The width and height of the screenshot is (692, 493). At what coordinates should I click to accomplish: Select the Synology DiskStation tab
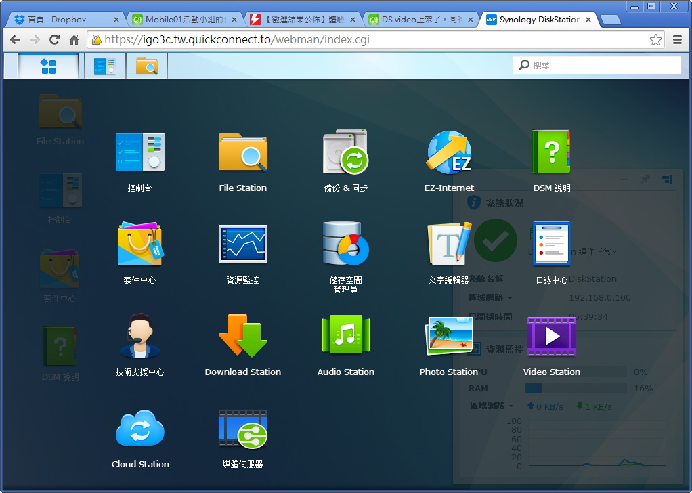[538, 20]
